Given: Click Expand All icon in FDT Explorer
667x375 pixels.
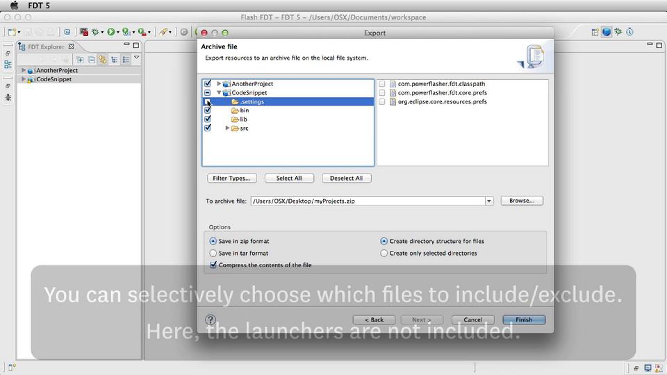Looking at the screenshot, I should (80, 60).
